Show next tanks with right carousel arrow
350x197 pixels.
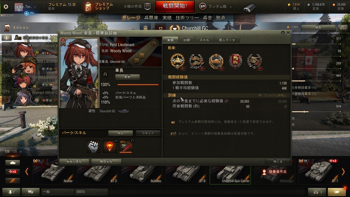coord(343,172)
